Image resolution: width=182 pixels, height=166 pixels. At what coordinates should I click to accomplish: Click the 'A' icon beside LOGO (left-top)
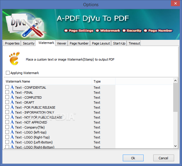pyautogui.click(x=12, y=132)
